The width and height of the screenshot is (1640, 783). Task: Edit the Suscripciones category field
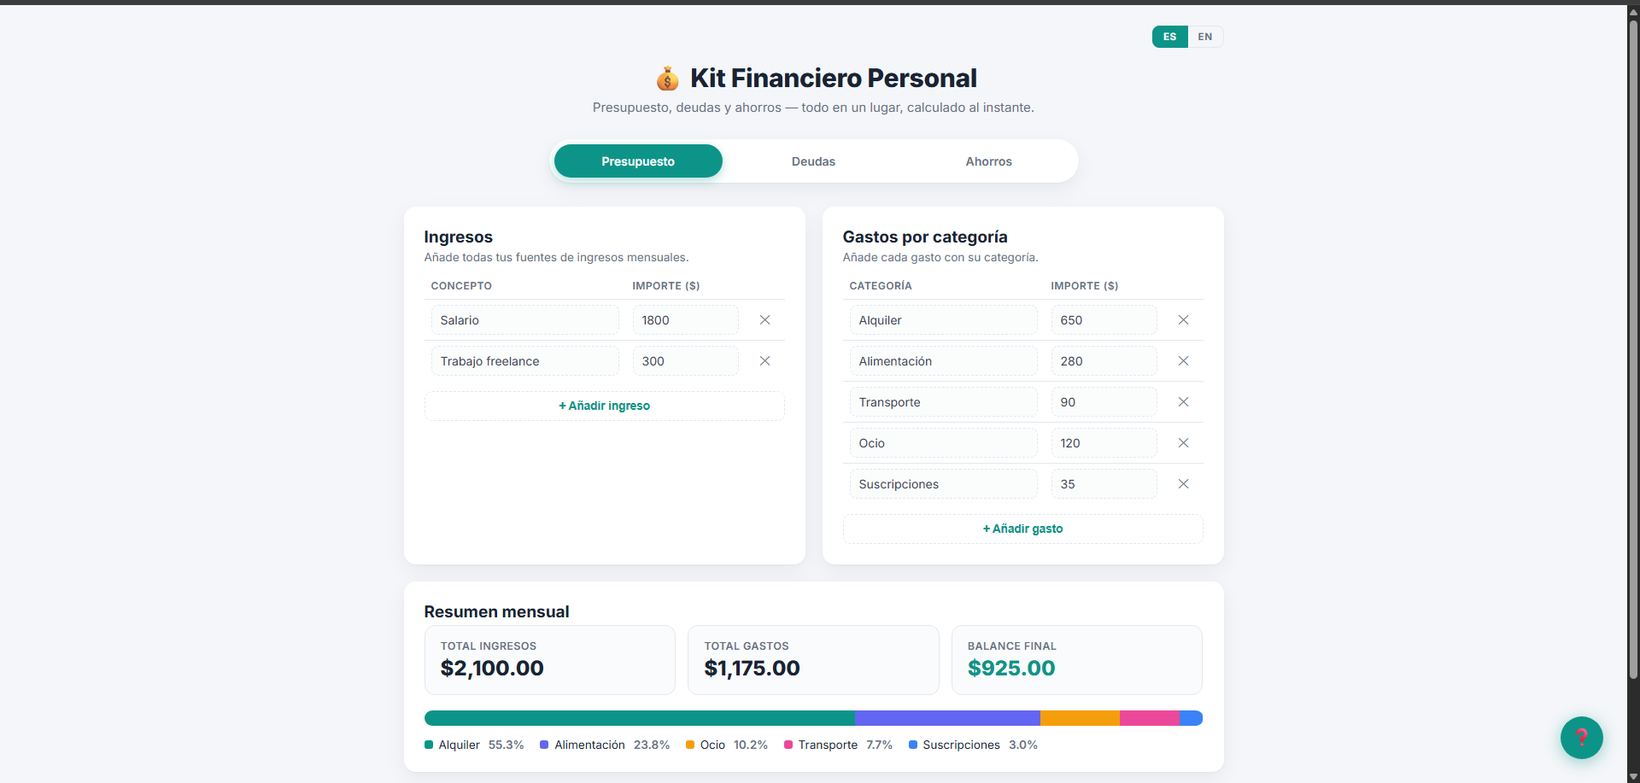coord(943,484)
